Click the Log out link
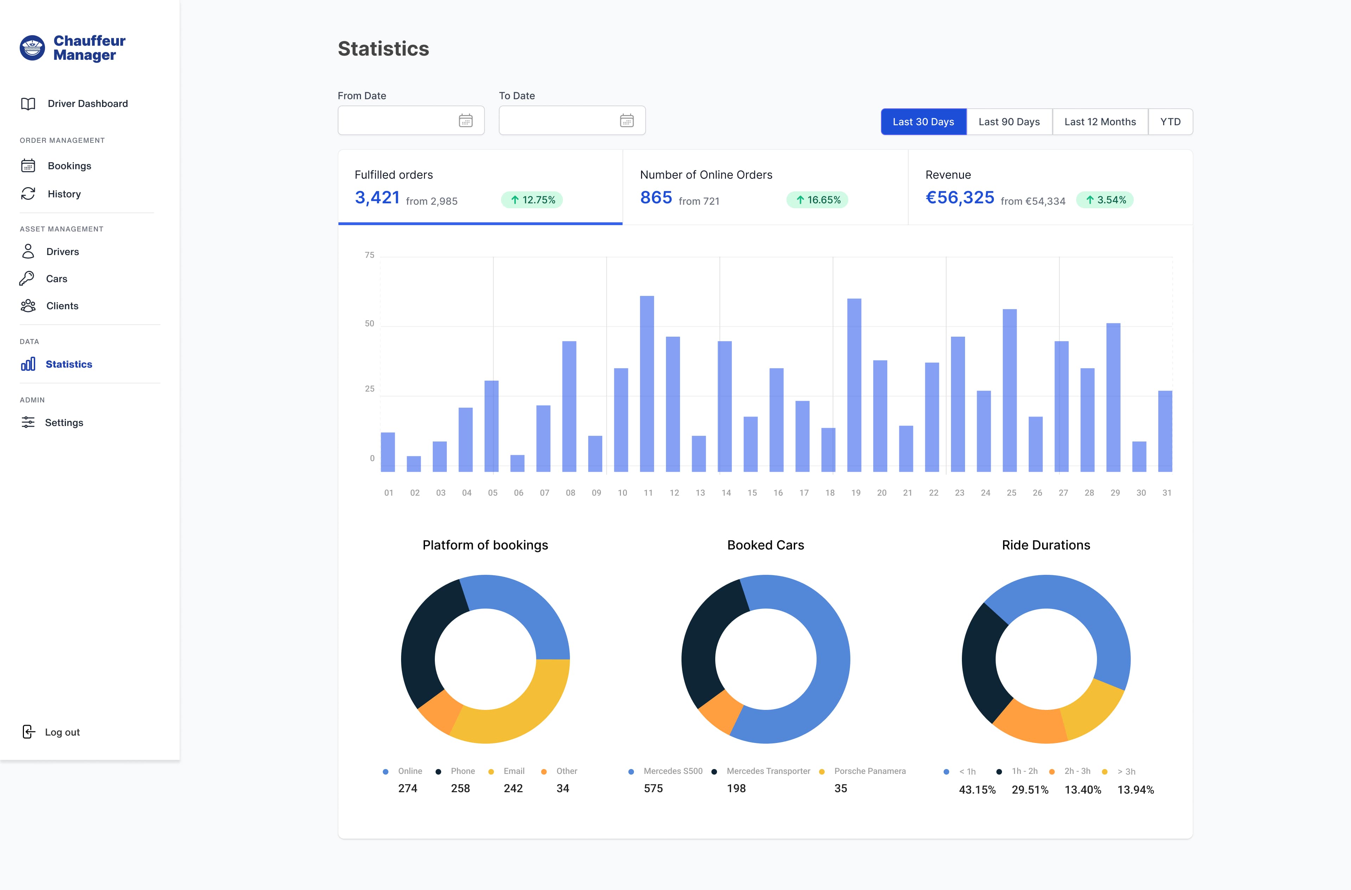The height and width of the screenshot is (890, 1351). click(62, 732)
